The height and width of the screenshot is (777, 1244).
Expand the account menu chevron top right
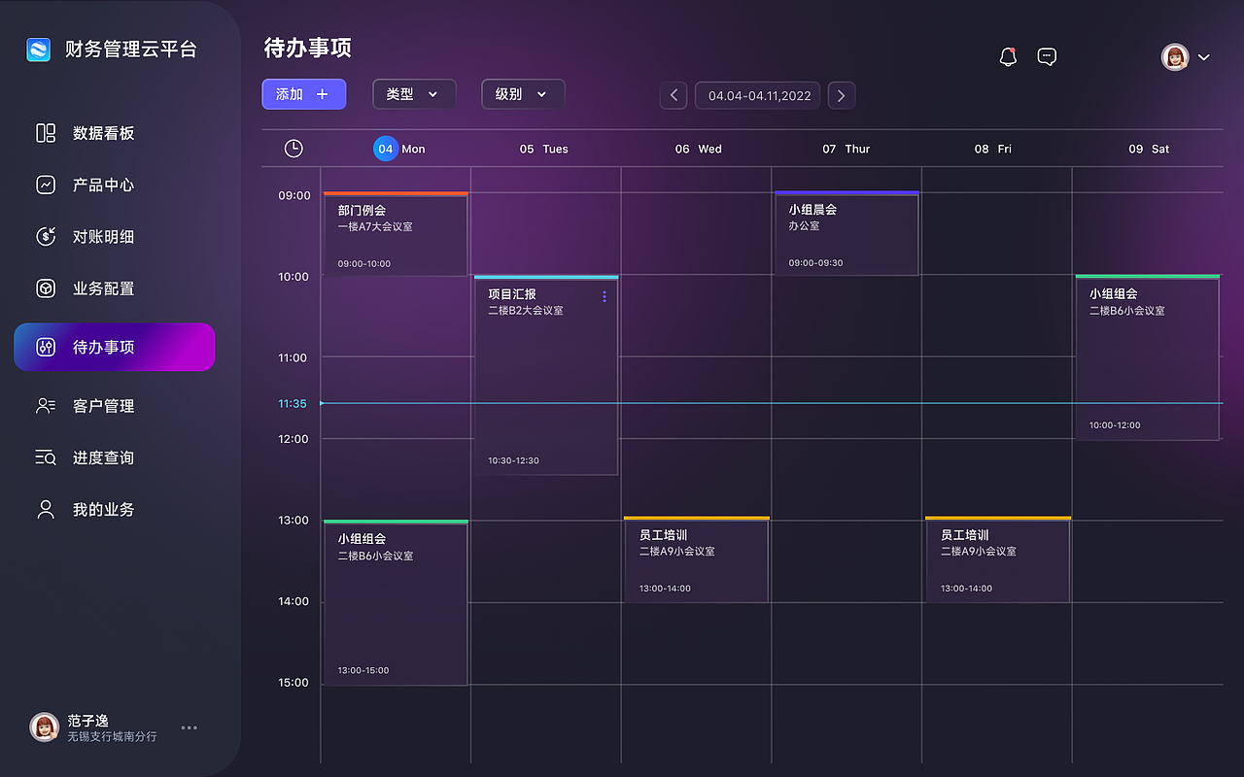point(1203,57)
